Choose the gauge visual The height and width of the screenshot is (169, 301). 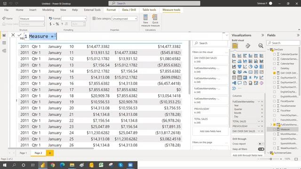(x=245, y=72)
